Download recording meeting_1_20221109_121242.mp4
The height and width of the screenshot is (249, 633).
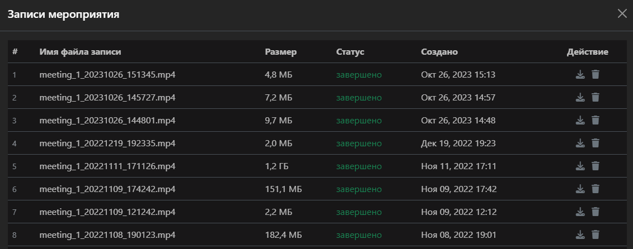(x=580, y=212)
